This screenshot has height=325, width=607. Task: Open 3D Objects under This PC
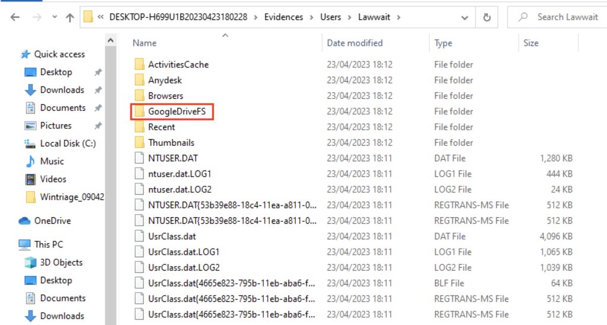(x=61, y=262)
